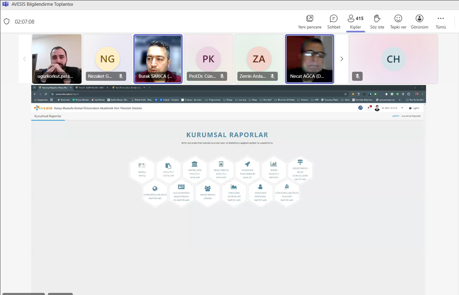The image size is (459, 295).
Task: Open Tepki ver reactions
Action: click(398, 22)
